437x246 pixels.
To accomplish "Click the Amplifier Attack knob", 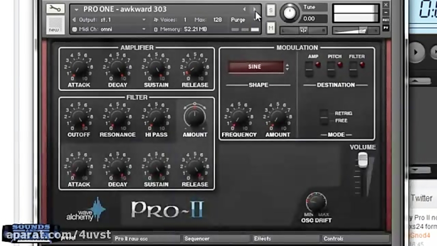I will [x=79, y=67].
